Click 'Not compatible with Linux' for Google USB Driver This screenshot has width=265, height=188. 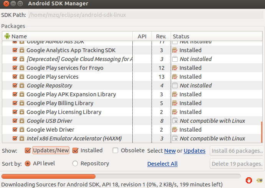pyautogui.click(x=212, y=121)
